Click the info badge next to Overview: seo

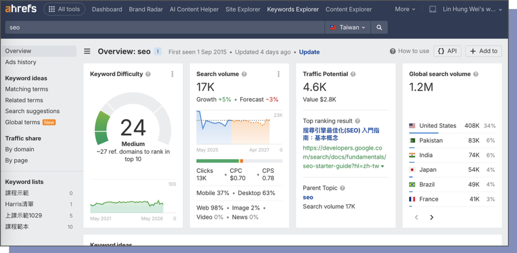click(158, 51)
